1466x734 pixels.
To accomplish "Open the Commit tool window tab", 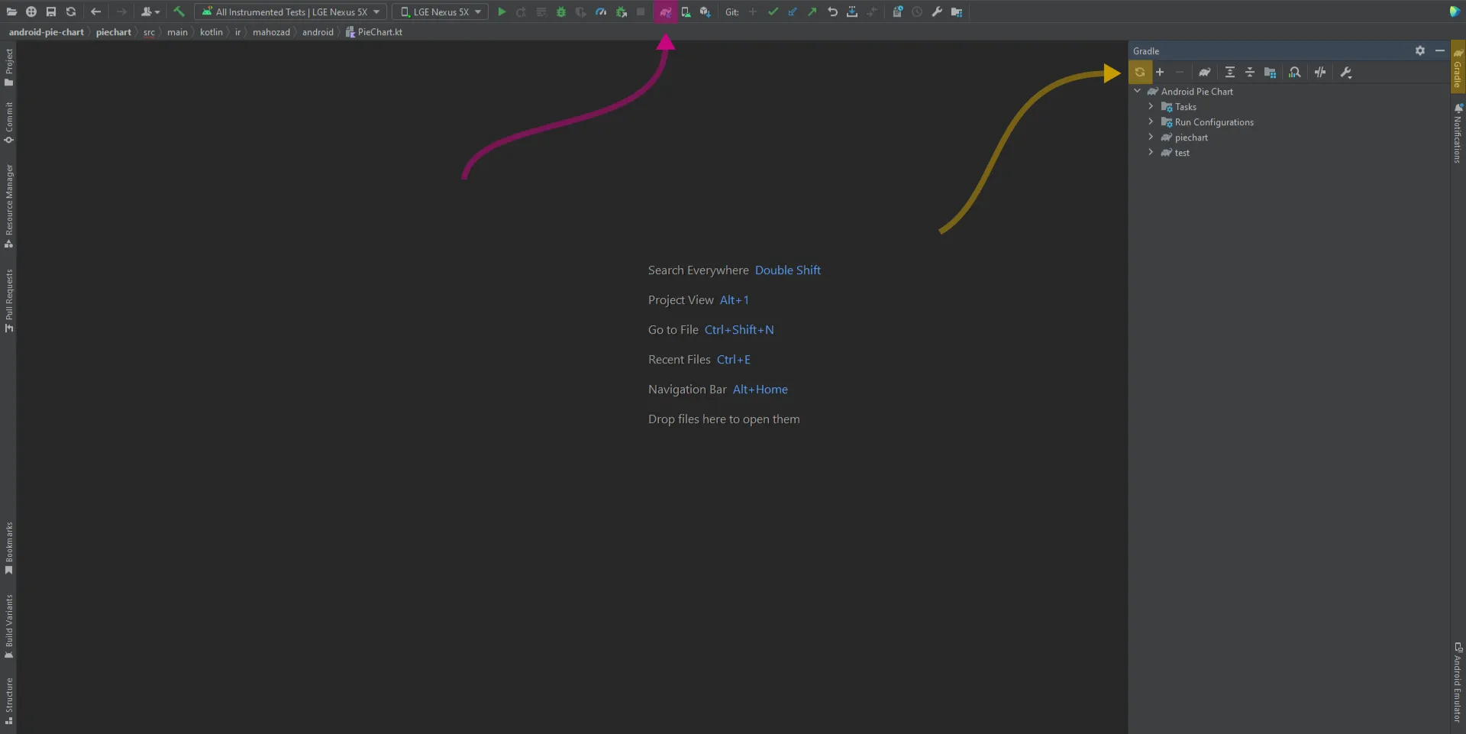I will click(8, 122).
